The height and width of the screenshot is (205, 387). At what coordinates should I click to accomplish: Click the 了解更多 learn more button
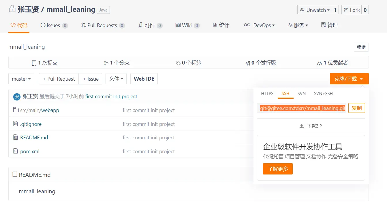point(278,169)
